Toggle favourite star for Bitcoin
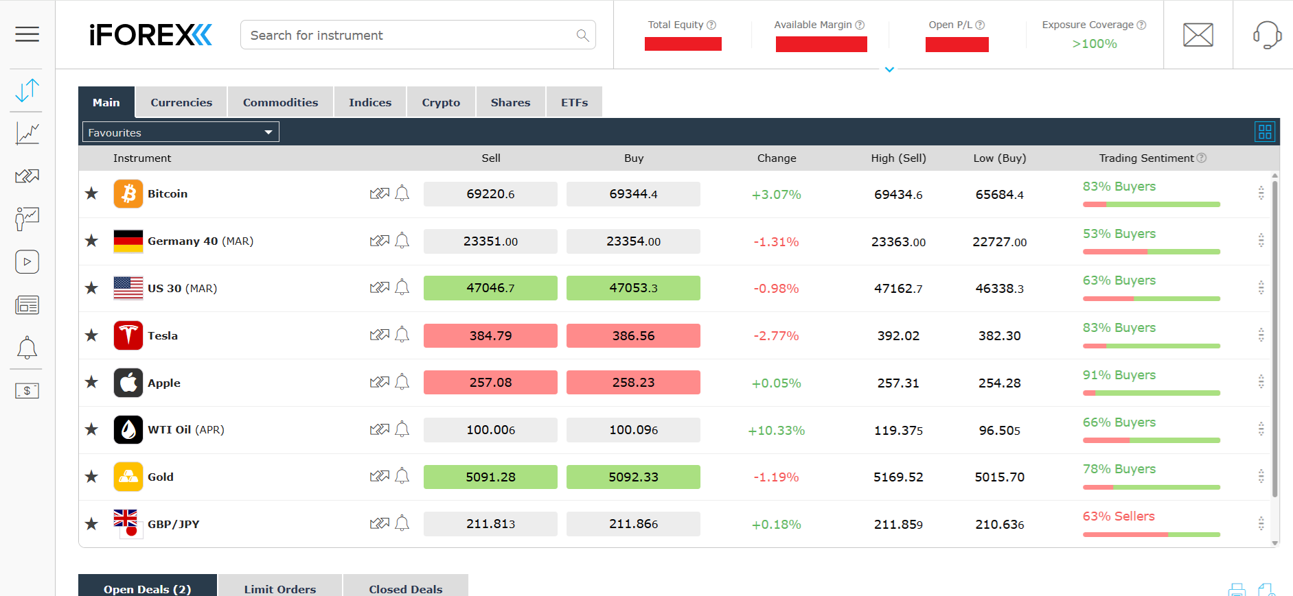 coord(91,193)
